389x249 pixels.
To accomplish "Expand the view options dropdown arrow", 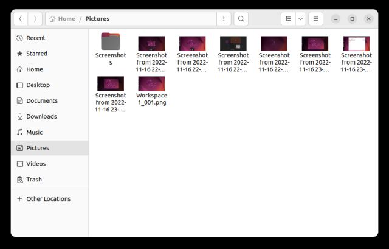I will point(300,19).
